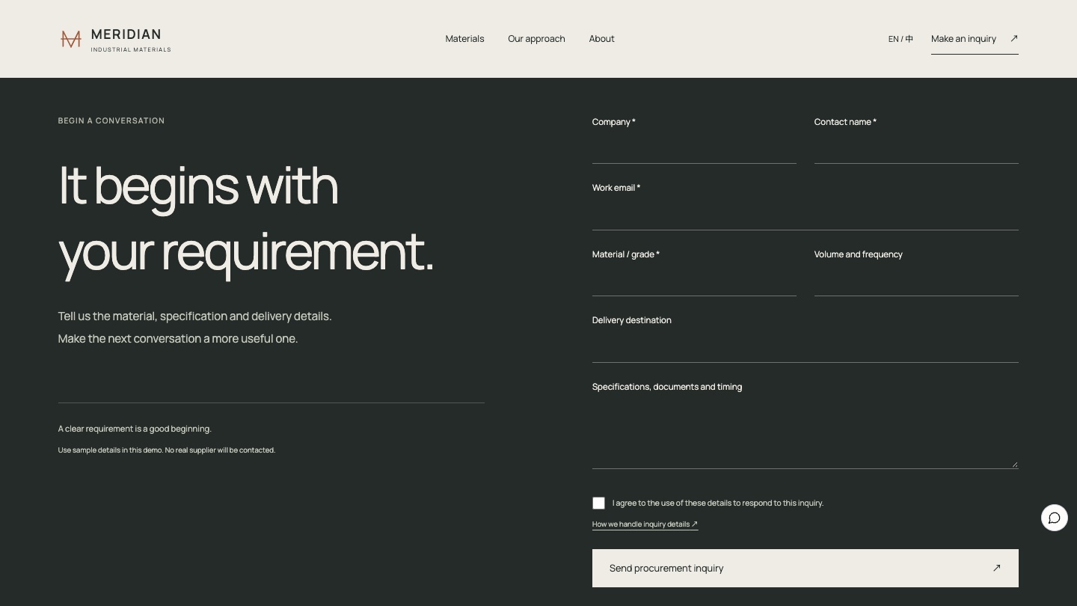The height and width of the screenshot is (606, 1077).
Task: Click the 'Use sample details in this demo' note
Action: click(167, 450)
